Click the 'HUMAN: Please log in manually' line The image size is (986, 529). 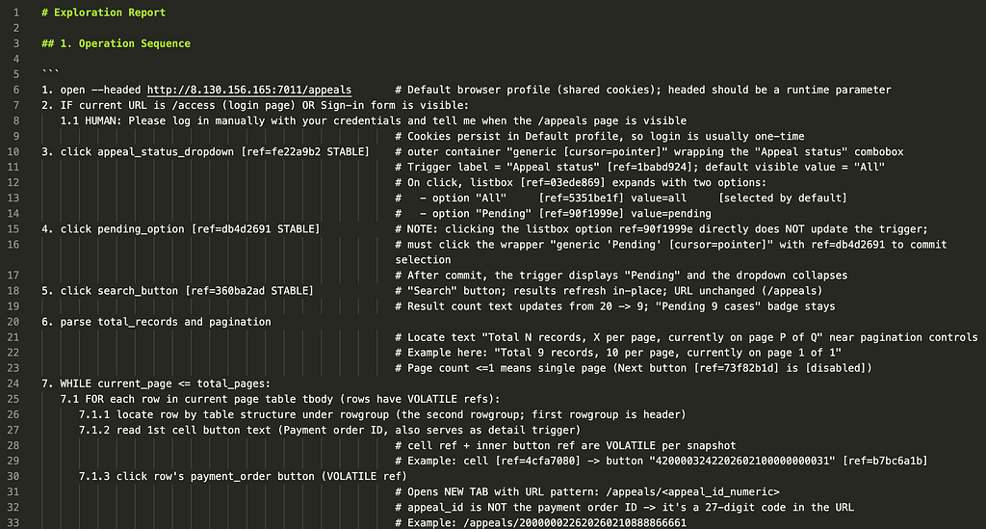374,120
